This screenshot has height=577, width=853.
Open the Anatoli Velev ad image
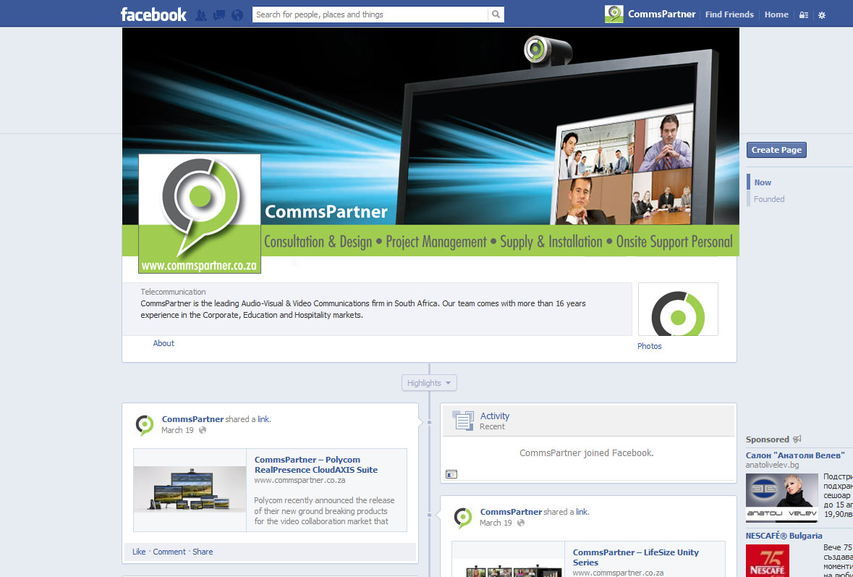(x=781, y=498)
